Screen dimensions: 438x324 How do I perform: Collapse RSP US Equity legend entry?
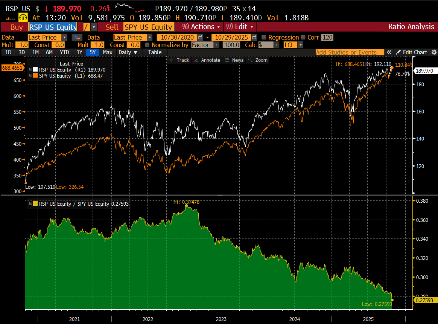click(31, 69)
